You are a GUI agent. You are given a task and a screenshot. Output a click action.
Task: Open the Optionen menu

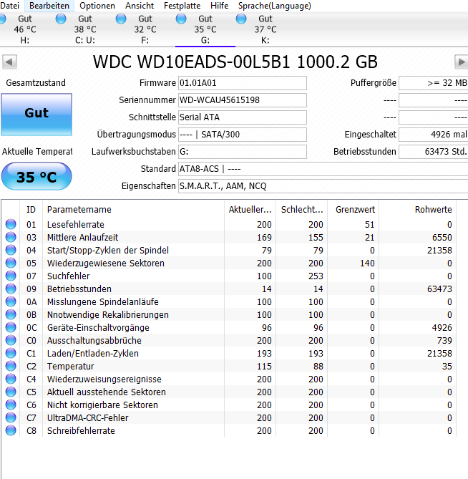(97, 6)
